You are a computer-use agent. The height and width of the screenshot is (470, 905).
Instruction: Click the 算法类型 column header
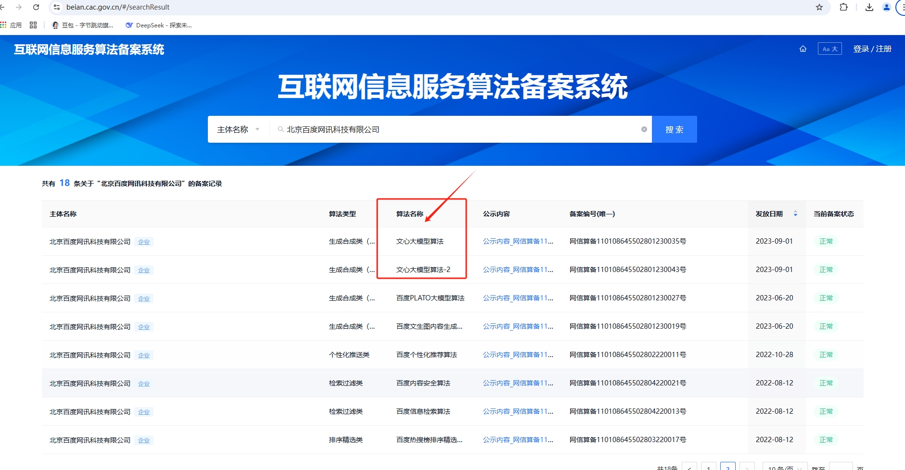tap(343, 214)
